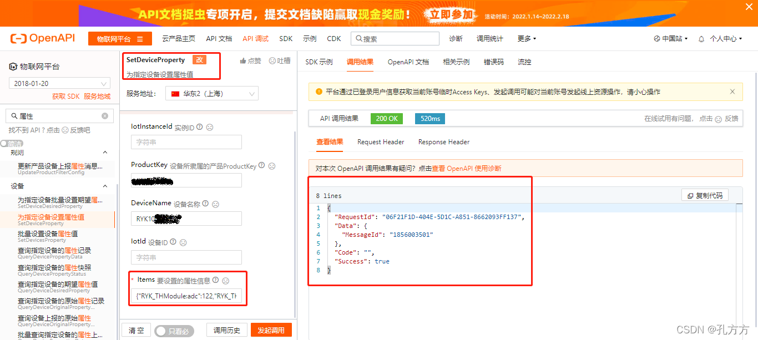
Task: Open 调用历史
Action: [x=227, y=331]
